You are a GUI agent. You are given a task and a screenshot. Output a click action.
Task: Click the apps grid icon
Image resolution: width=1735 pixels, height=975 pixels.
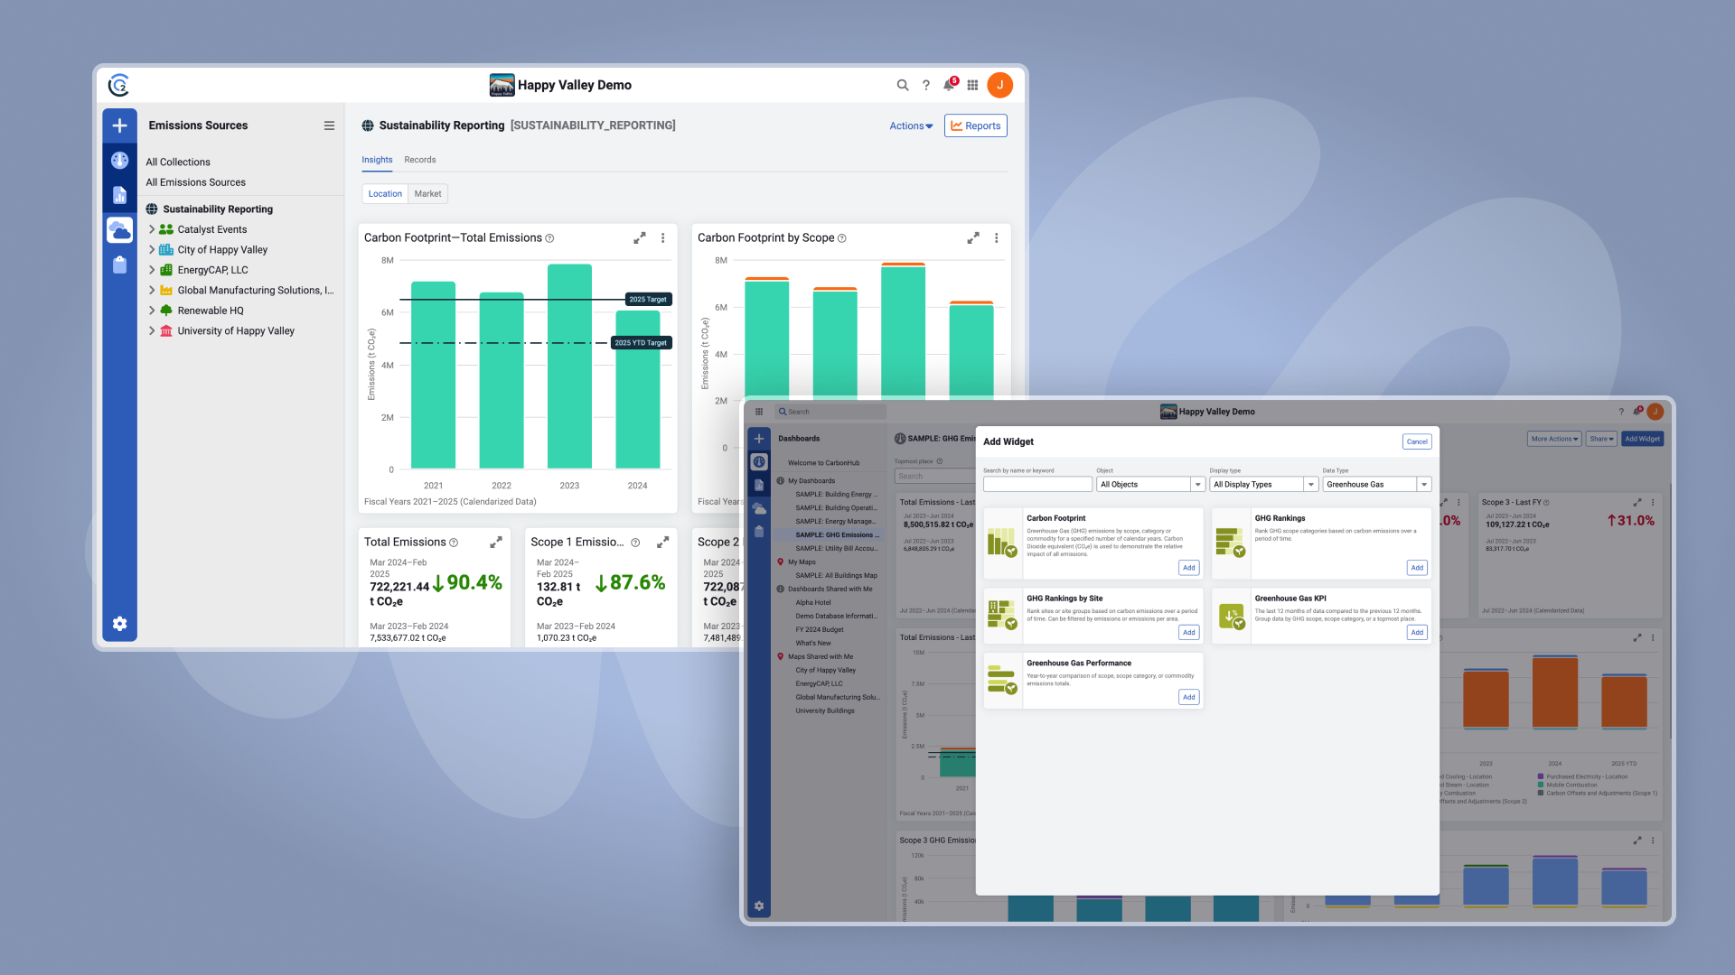972,85
